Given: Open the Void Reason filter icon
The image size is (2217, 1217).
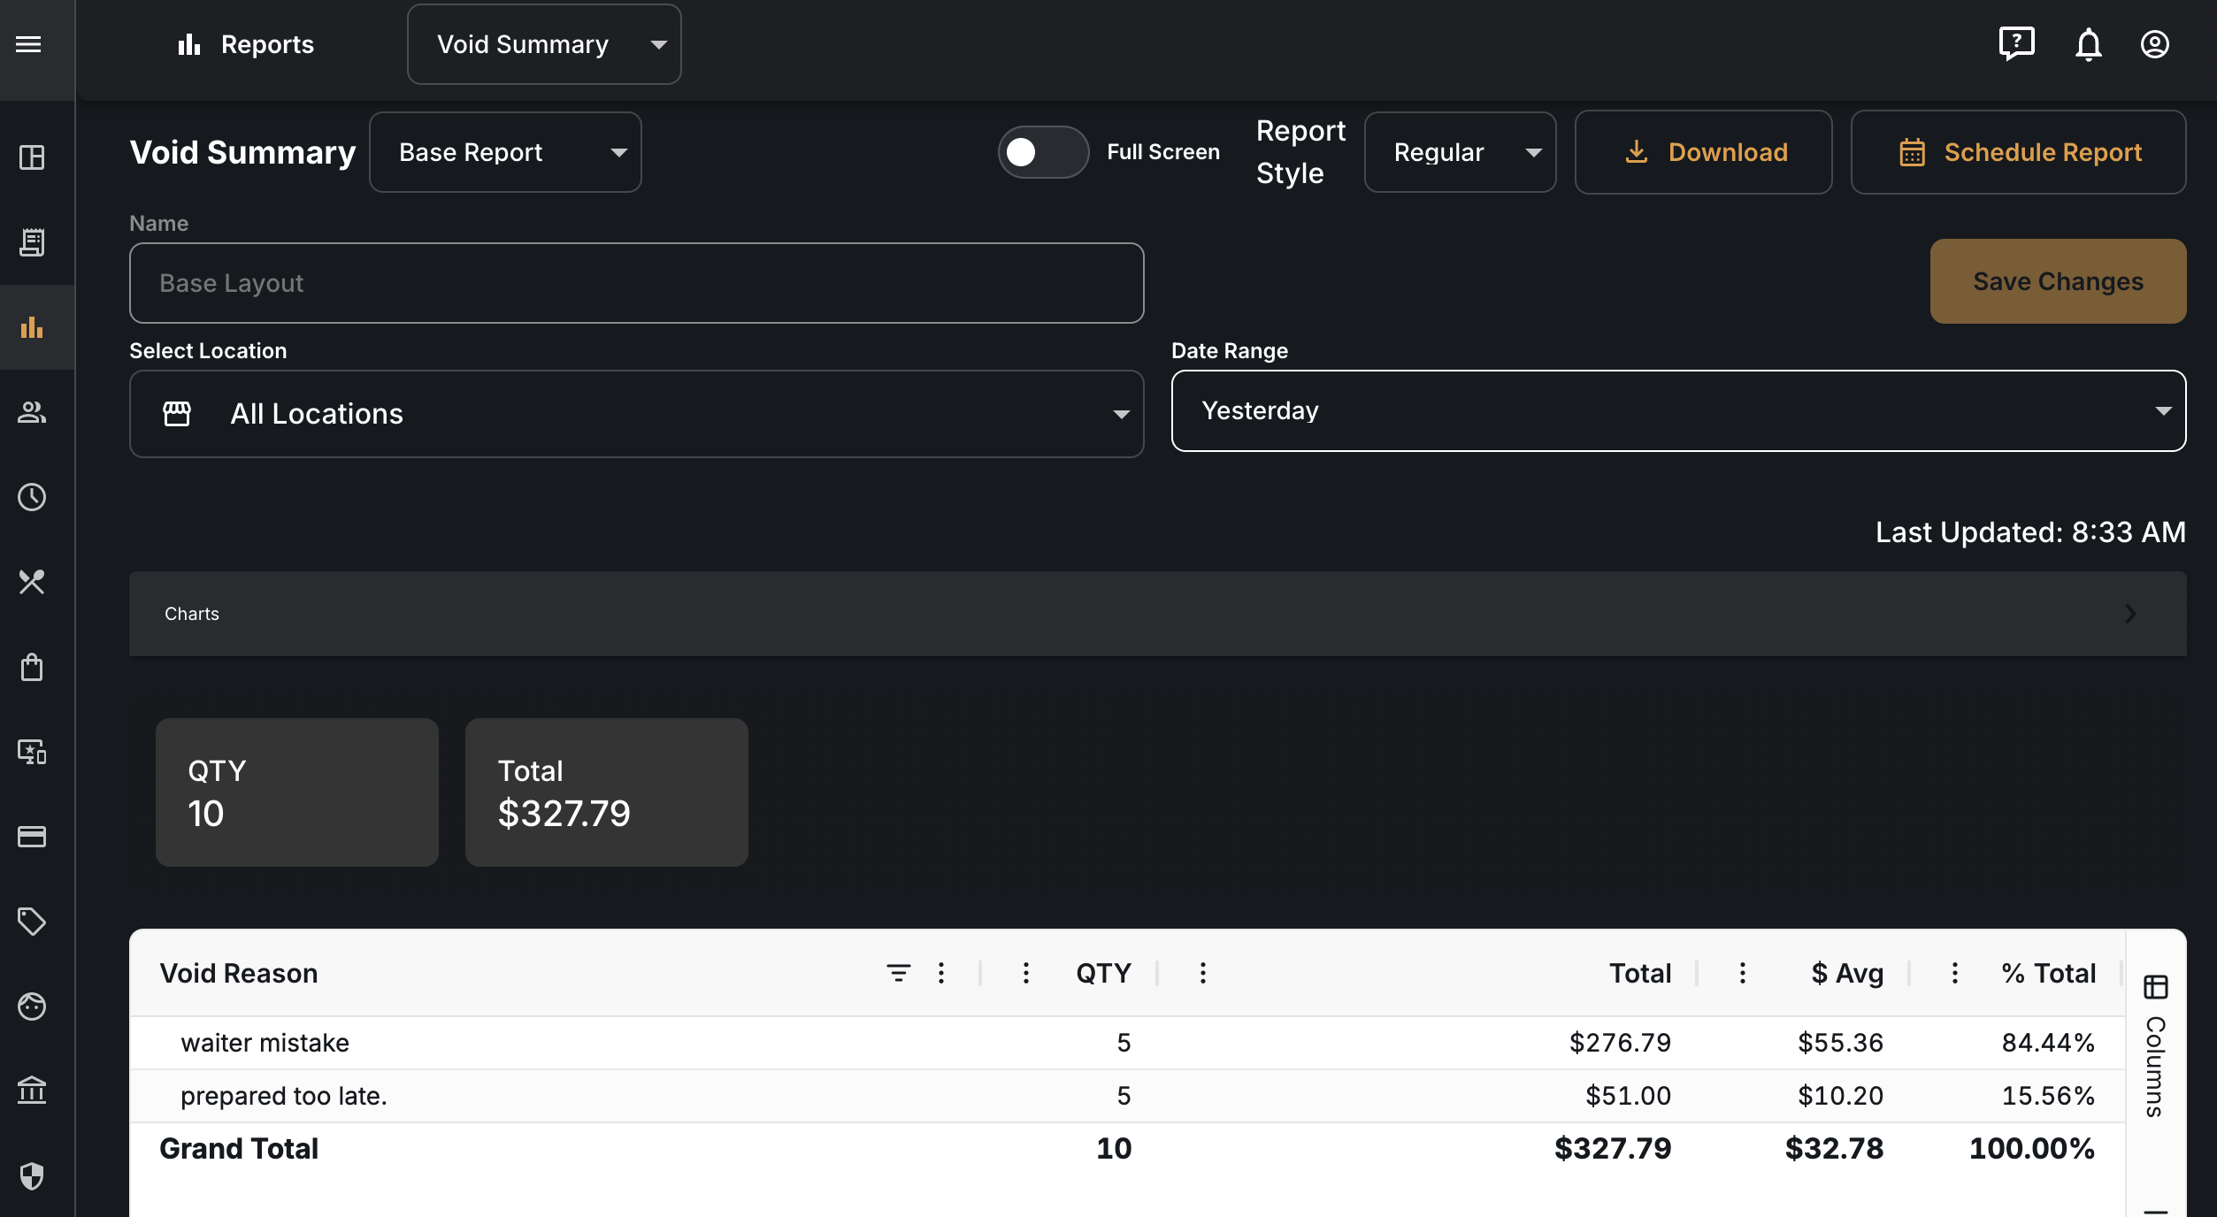Looking at the screenshot, I should [898, 973].
